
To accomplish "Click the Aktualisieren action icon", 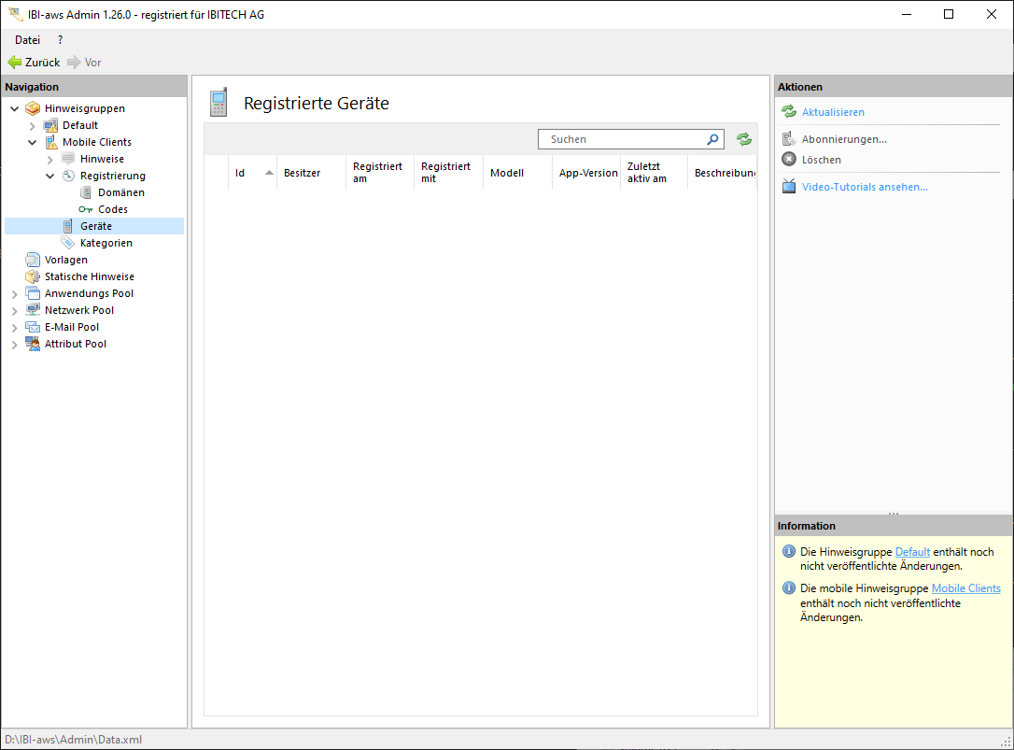I will click(x=789, y=112).
